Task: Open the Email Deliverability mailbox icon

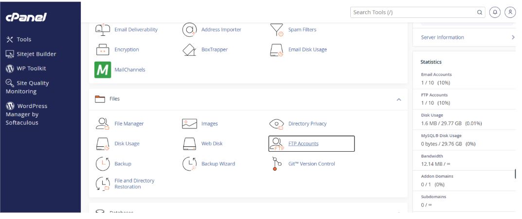Action: [103, 30]
